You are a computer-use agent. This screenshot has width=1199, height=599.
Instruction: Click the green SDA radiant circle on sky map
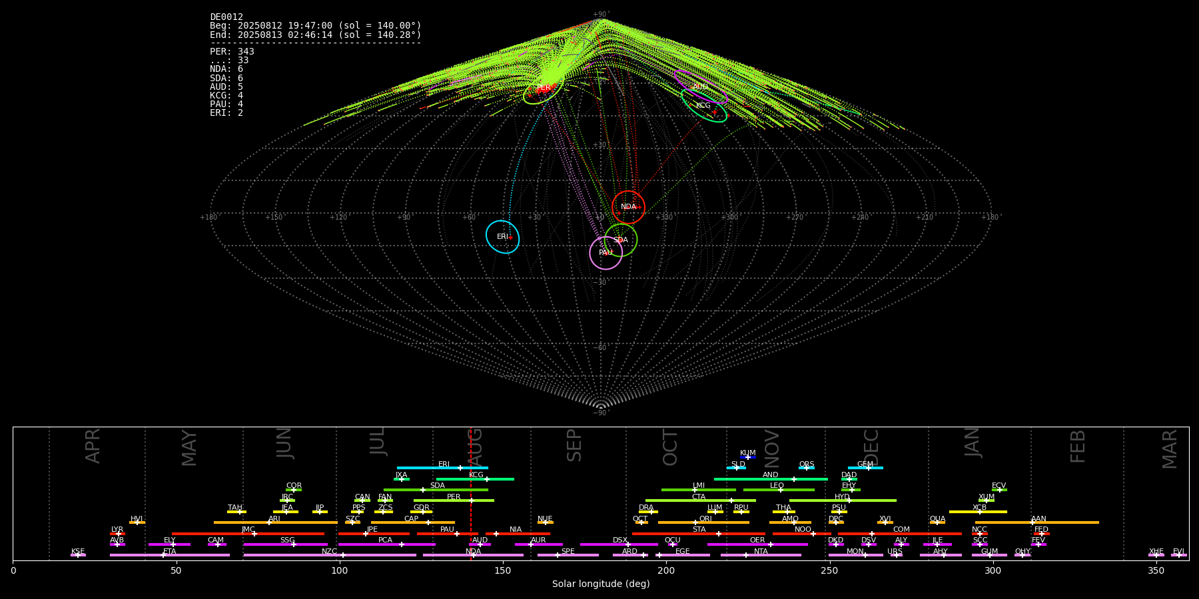point(621,240)
